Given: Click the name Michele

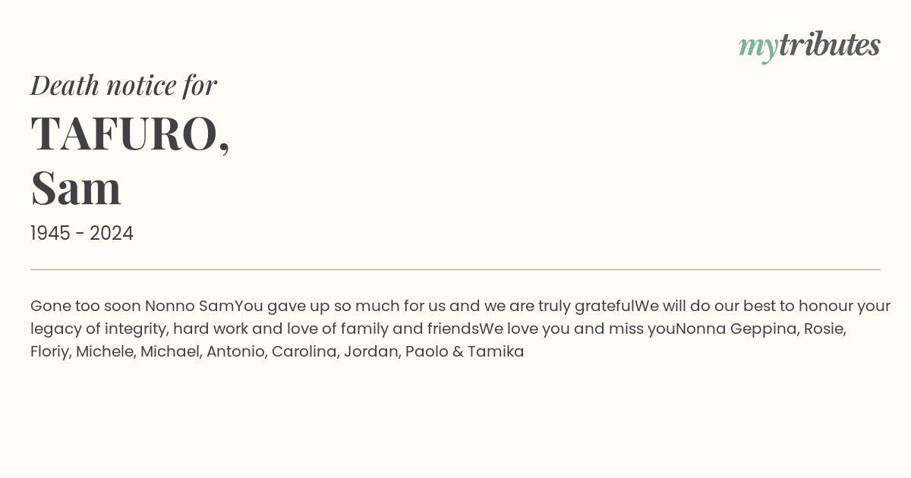Looking at the screenshot, I should (x=105, y=352).
